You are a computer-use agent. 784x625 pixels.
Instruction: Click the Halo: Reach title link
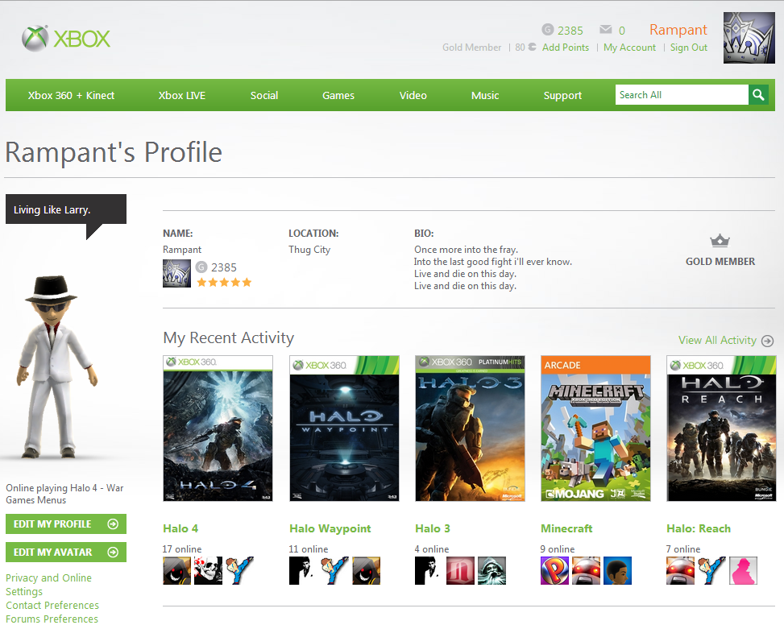tap(699, 528)
